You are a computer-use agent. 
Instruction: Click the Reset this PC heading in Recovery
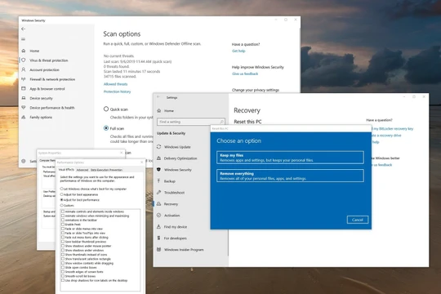coord(247,122)
